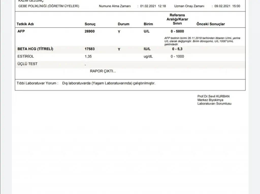260x194 pixels.
Task: Click the Referans Aralığı/Karar Sınırı header
Action: click(x=177, y=19)
